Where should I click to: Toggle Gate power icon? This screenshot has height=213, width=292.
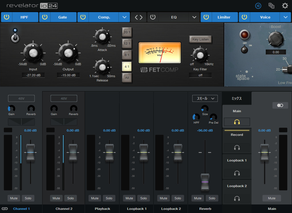coord(45,17)
